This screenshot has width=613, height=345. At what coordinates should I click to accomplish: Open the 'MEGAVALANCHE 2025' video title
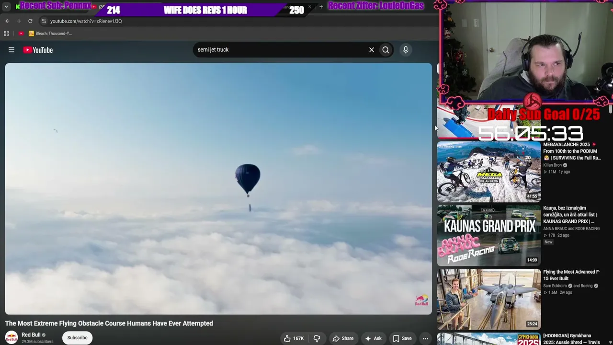572,151
